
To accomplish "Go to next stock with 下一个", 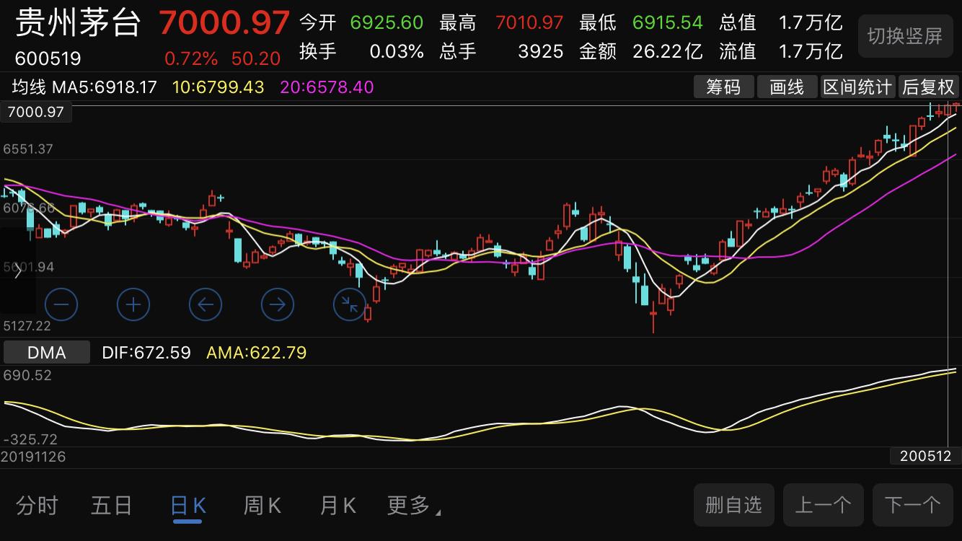I will point(912,505).
